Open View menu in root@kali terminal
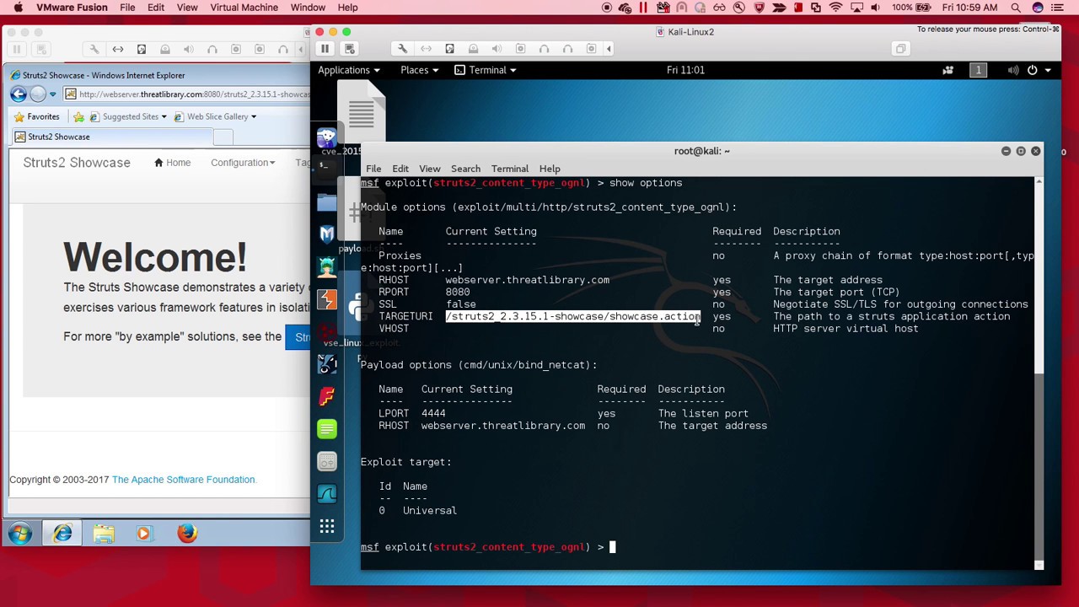The height and width of the screenshot is (607, 1079). pyautogui.click(x=430, y=169)
